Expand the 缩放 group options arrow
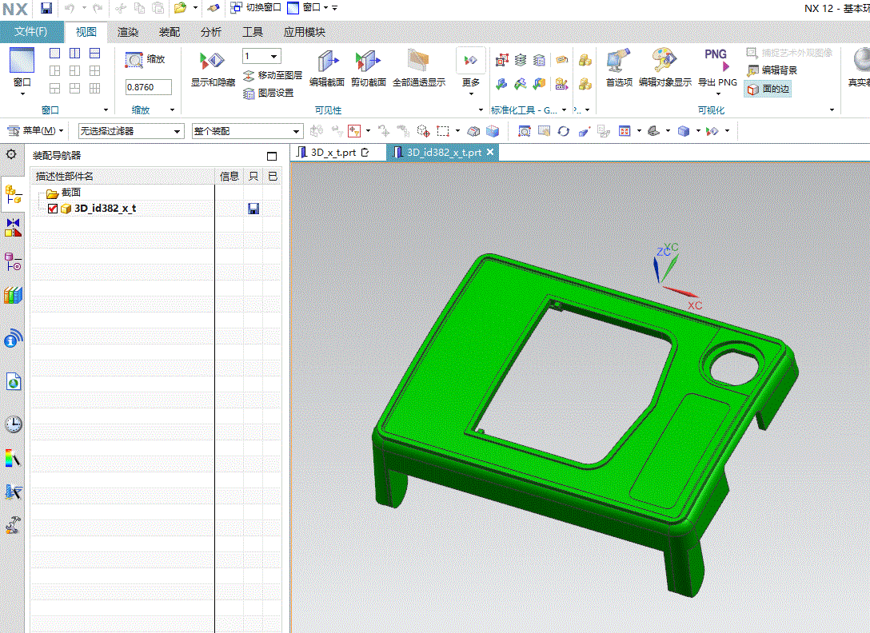This screenshot has height=633, width=870. pyautogui.click(x=172, y=109)
